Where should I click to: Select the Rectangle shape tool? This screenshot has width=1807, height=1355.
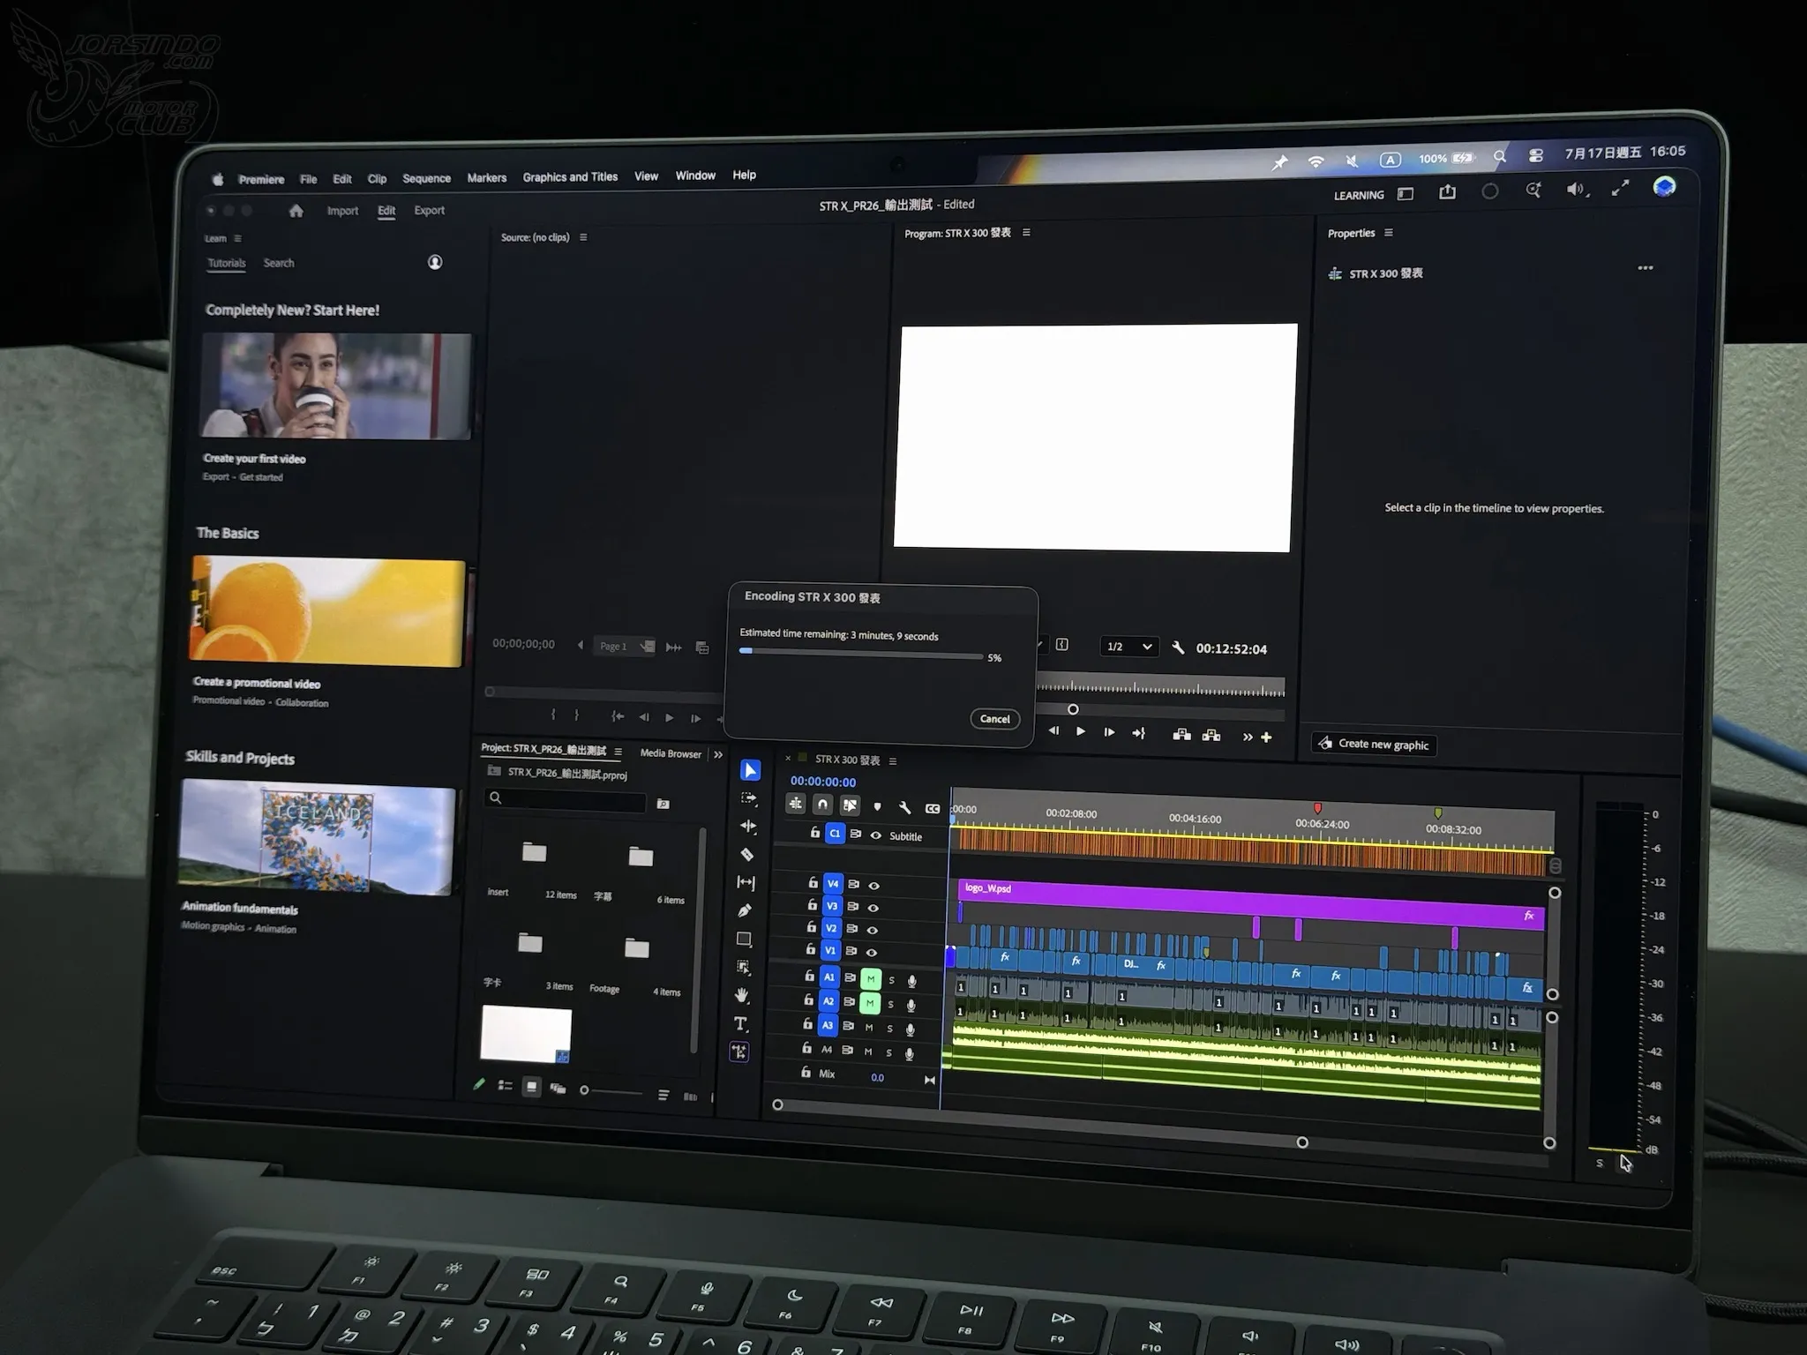coord(744,939)
